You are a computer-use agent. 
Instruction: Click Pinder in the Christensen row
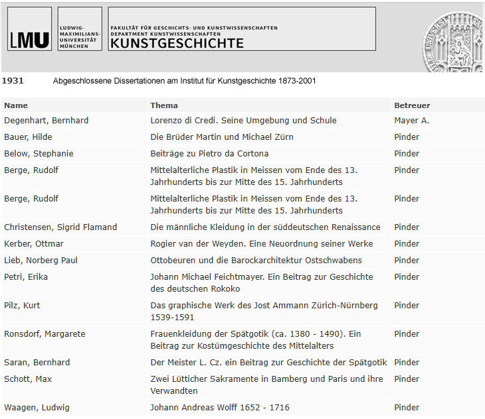[407, 227]
